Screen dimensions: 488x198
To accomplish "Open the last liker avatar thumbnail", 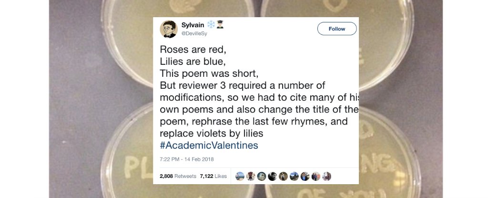I will pyautogui.click(x=326, y=177).
